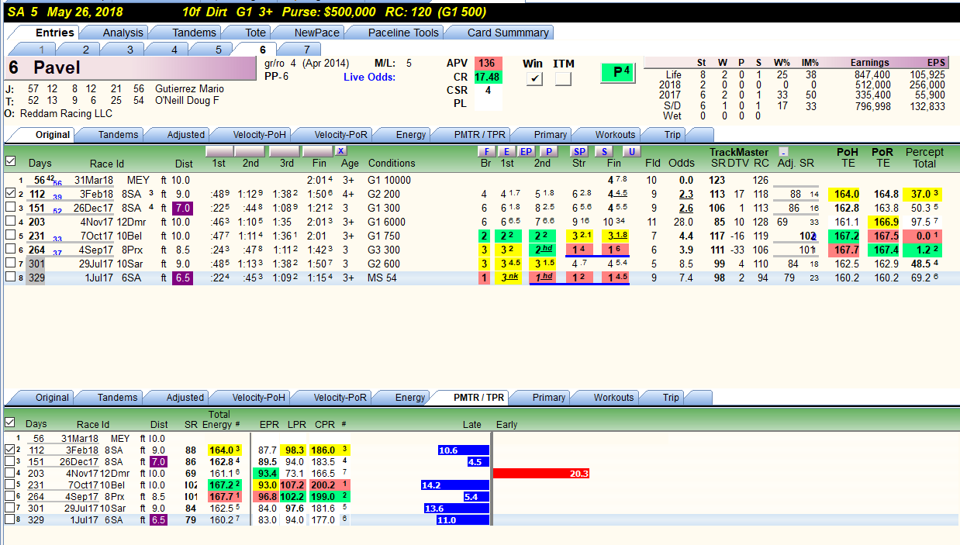Viewport: 960px width, 545px height.
Task: Click the X button above the Age column
Action: [x=341, y=151]
